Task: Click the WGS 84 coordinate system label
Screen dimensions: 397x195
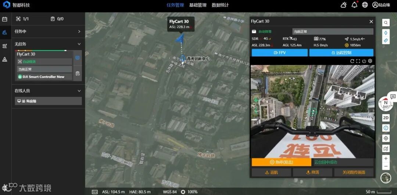Action: tap(169, 192)
